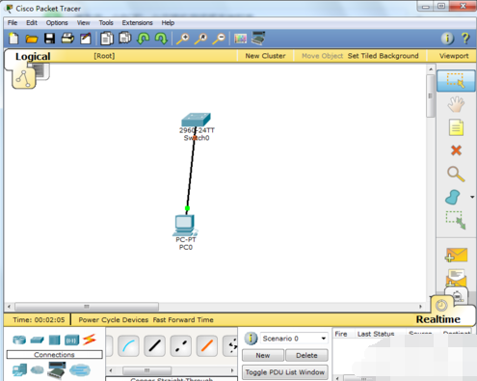Click the New scenario button
Image resolution: width=477 pixels, height=381 pixels.
coord(263,356)
